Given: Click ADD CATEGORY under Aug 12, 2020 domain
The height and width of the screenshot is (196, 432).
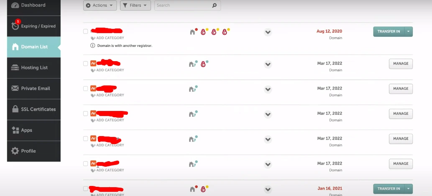Looking at the screenshot, I should pyautogui.click(x=107, y=38).
